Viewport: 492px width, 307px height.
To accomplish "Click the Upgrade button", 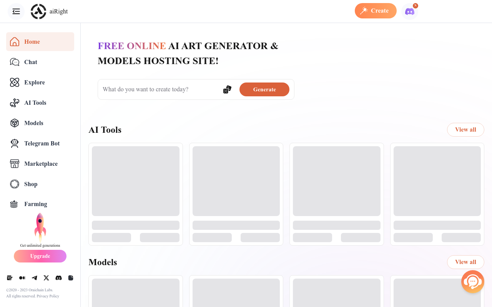I will click(40, 256).
